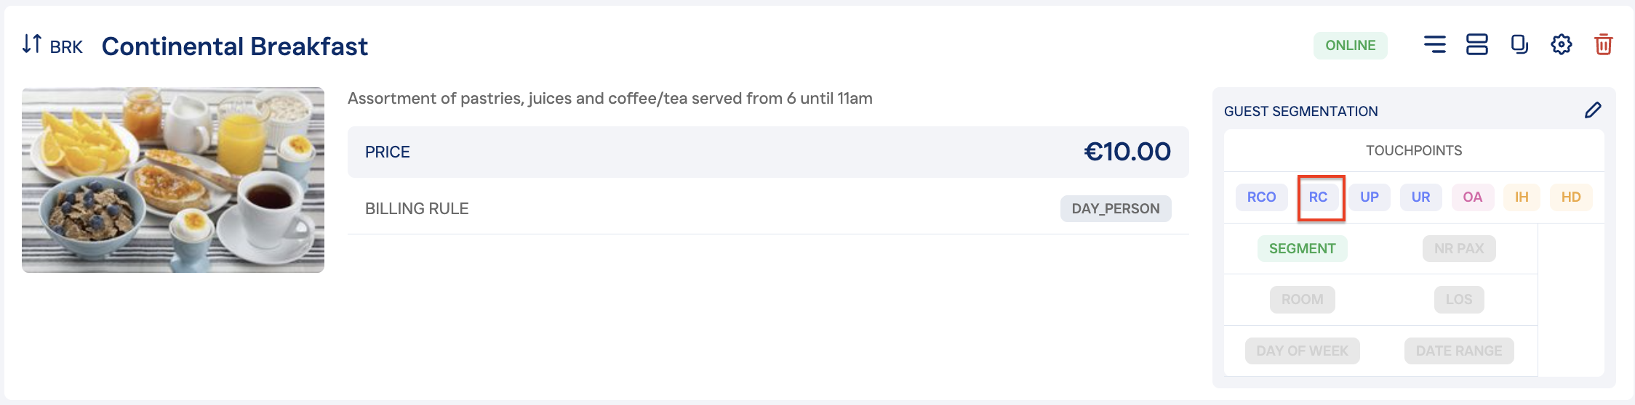Click the stacked rows layout icon

[x=1476, y=45]
